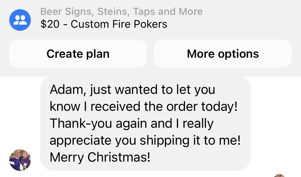Viewport: 301px width, 177px height.
Task: Click the received message bubble from the buyer
Action: [145, 123]
